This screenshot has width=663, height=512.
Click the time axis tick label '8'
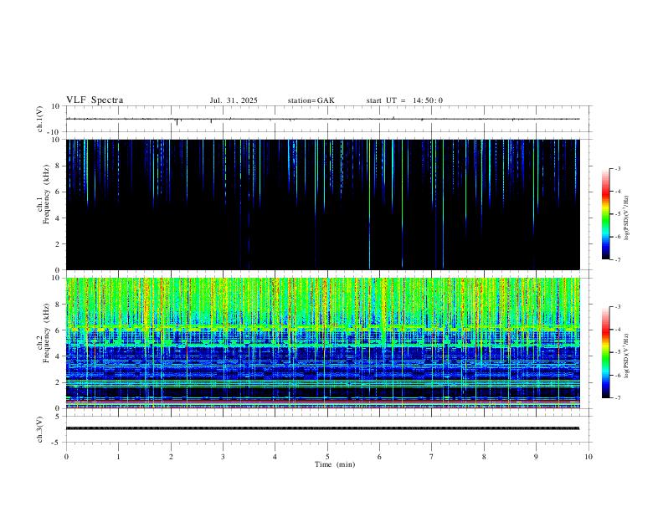pyautogui.click(x=484, y=457)
